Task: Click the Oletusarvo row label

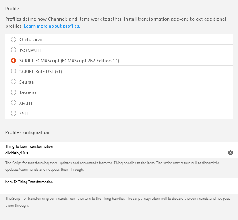Action: pos(31,40)
